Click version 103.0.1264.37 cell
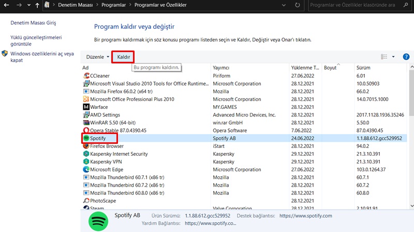The image size is (414, 232). tap(371, 170)
